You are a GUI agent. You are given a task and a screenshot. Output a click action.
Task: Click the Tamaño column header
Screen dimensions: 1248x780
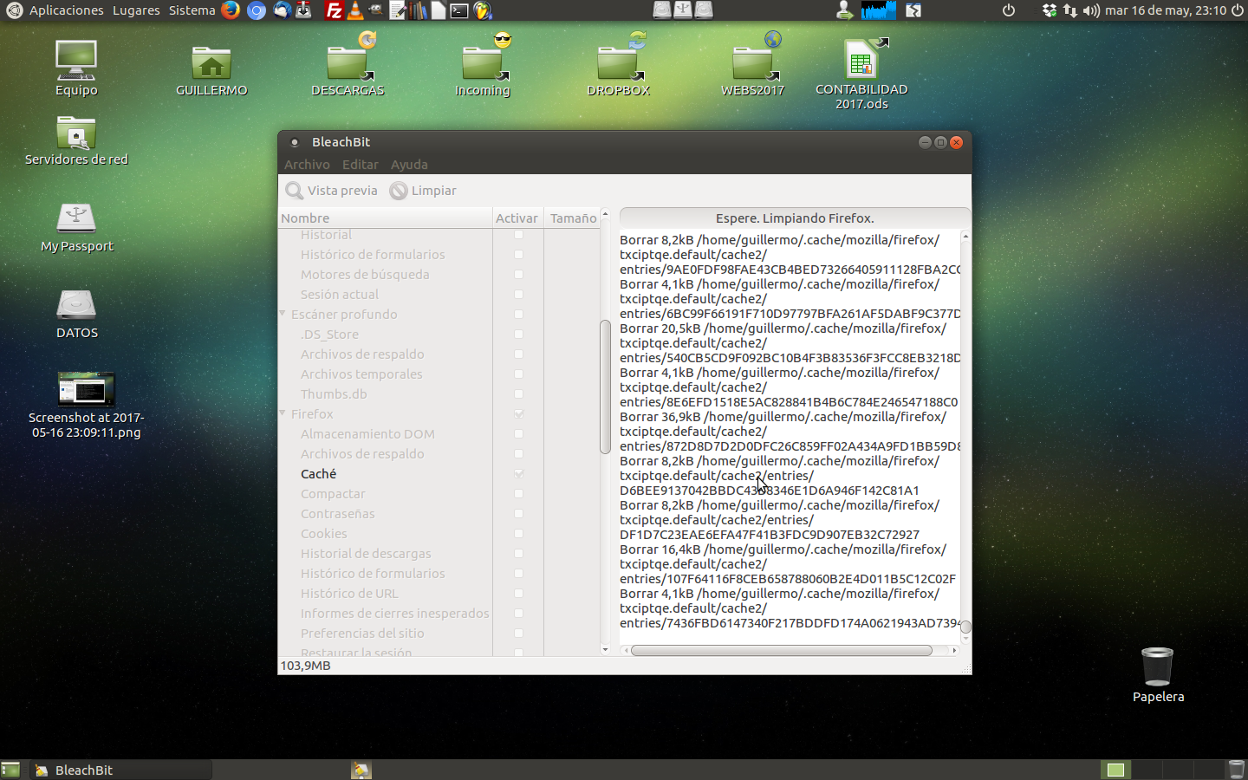click(x=573, y=218)
